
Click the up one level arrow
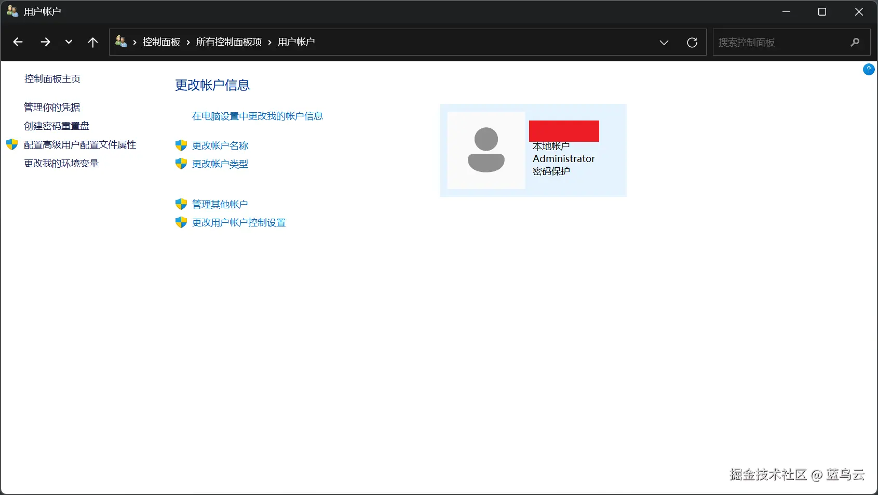(x=92, y=42)
